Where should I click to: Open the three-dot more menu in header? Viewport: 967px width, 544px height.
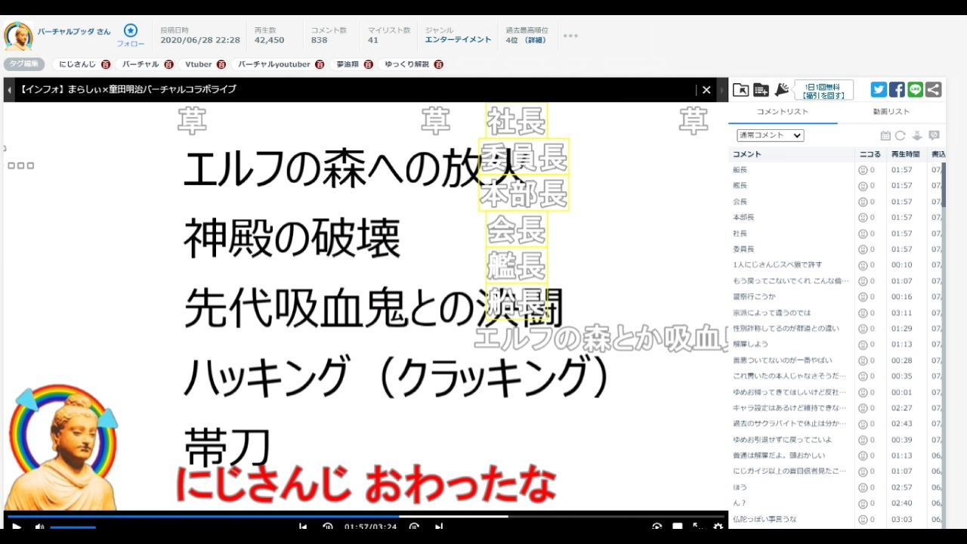click(570, 36)
